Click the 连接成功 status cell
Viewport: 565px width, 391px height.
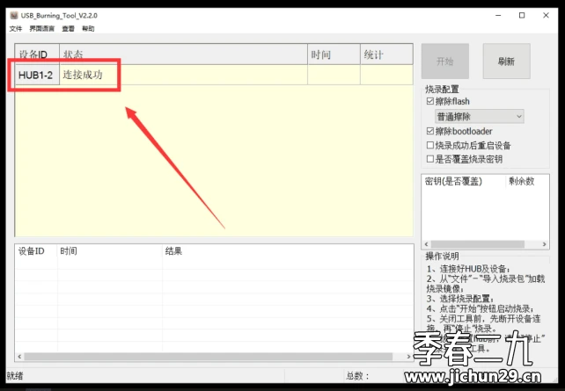(x=183, y=75)
